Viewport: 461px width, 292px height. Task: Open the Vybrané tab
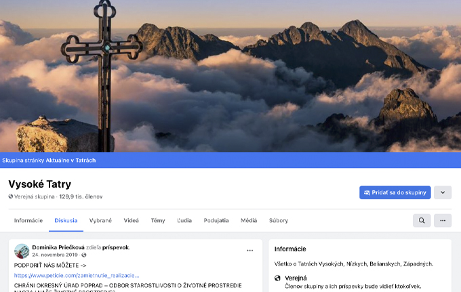click(x=100, y=220)
